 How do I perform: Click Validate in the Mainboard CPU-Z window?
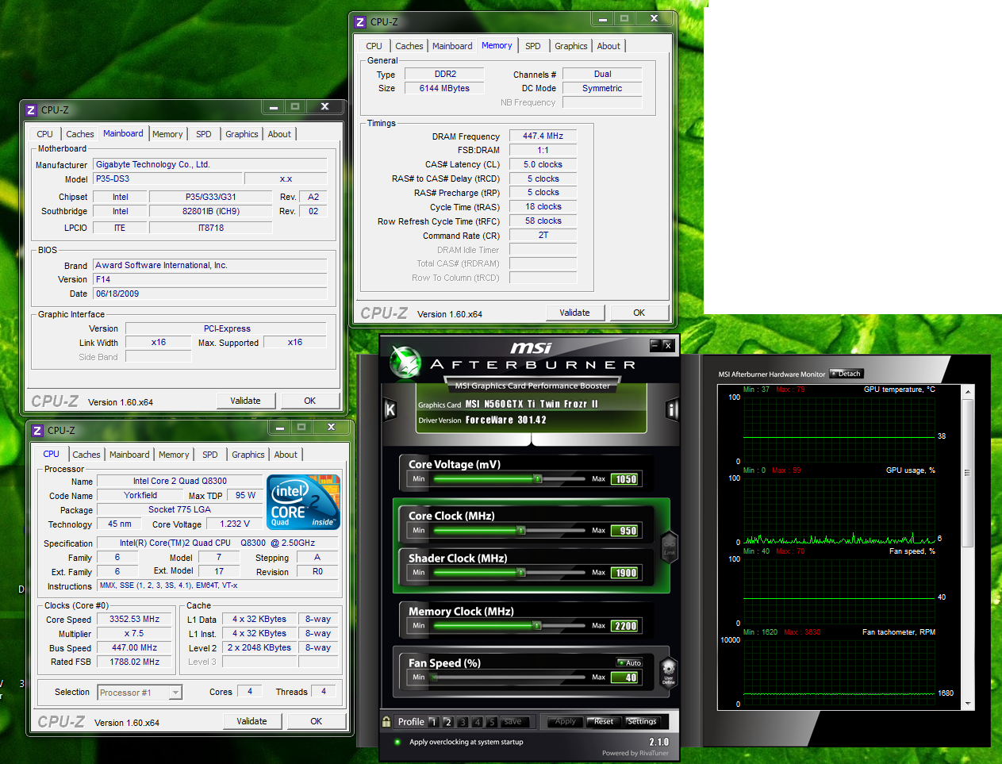(245, 401)
